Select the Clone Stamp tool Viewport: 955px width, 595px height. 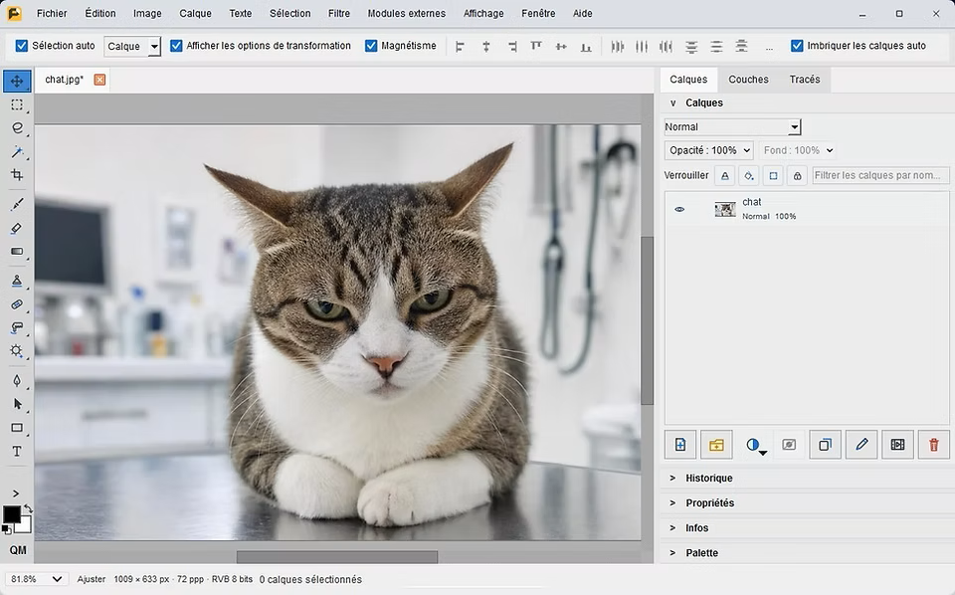(x=17, y=281)
